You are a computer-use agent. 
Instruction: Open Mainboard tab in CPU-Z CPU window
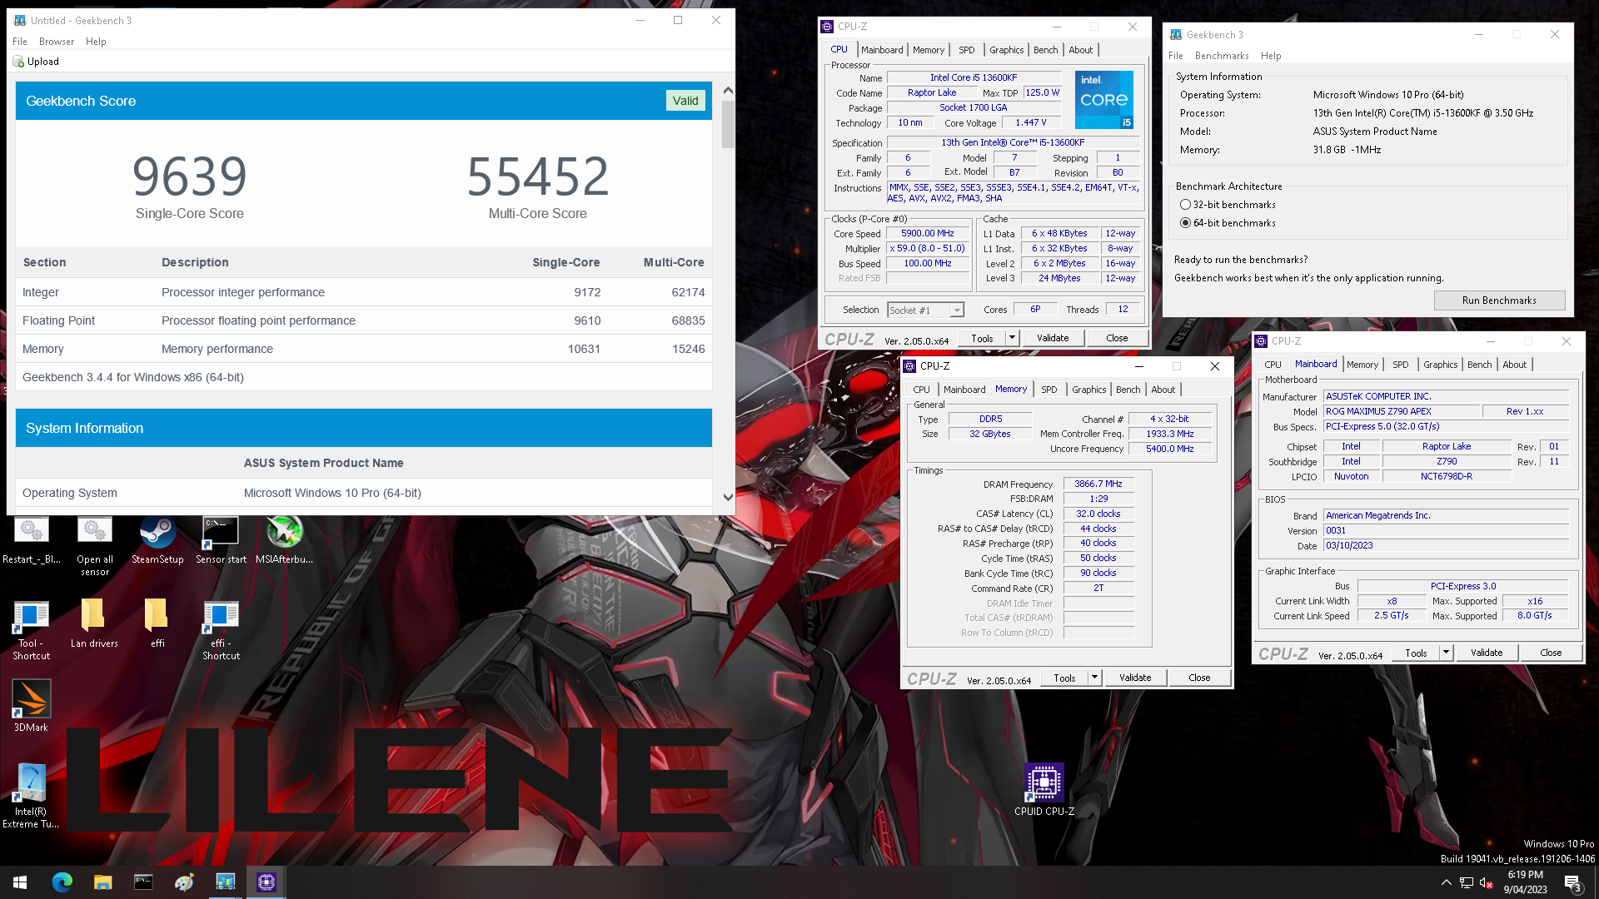(882, 50)
